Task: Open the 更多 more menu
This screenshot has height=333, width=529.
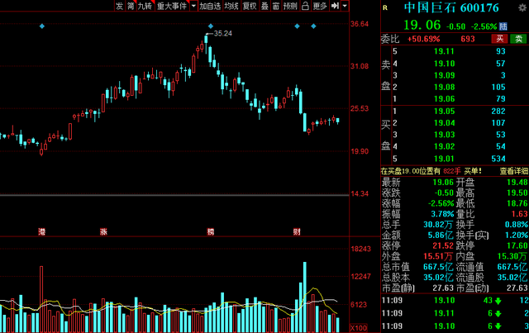Action: coord(320,6)
